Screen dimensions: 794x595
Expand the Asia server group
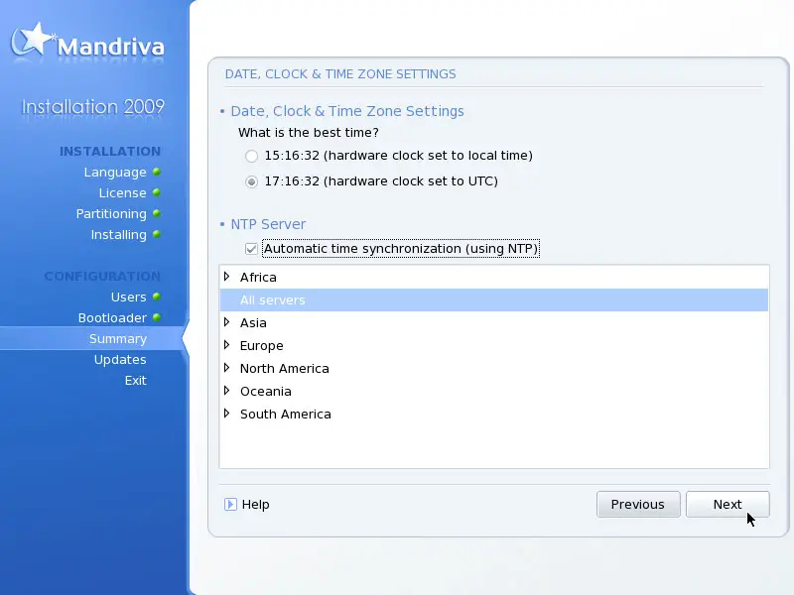pos(227,322)
